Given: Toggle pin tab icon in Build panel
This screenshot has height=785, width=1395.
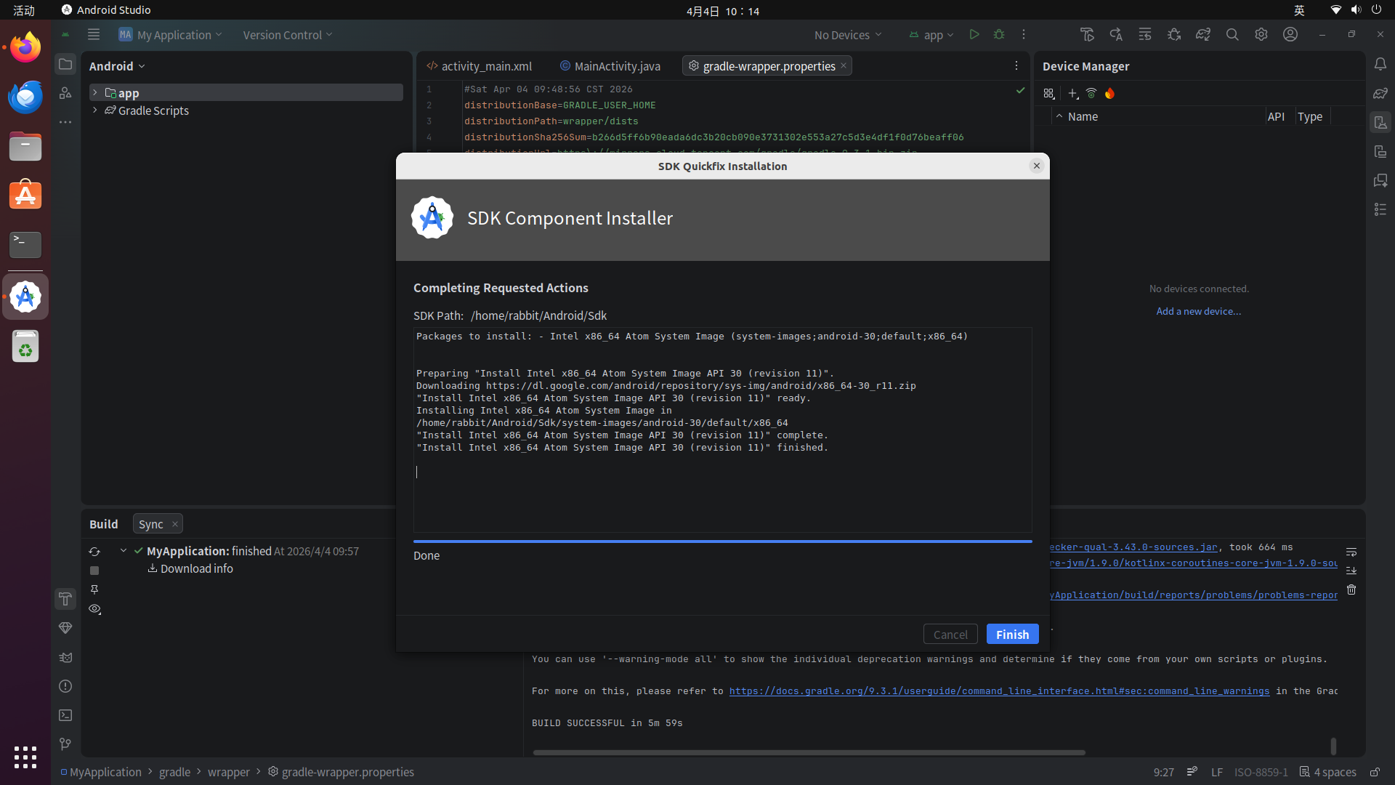Looking at the screenshot, I should coord(94,589).
